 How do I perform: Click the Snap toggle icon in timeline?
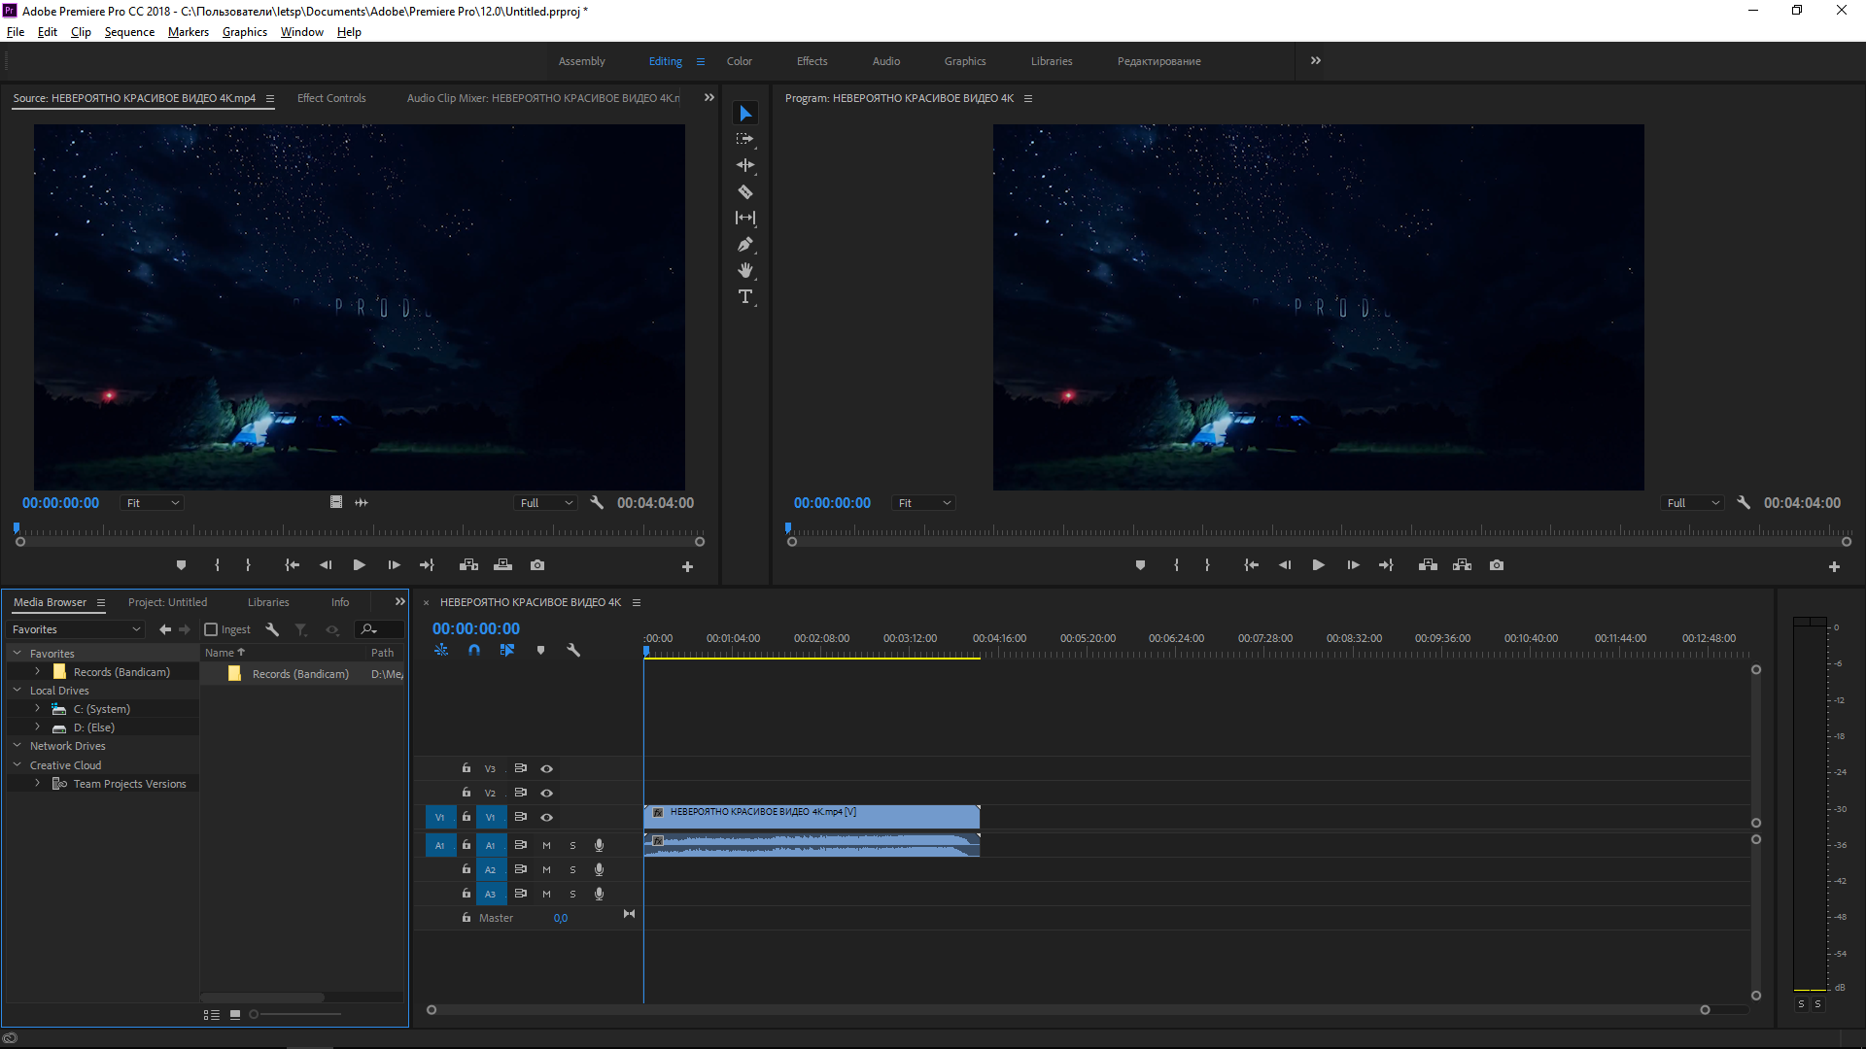coord(474,650)
